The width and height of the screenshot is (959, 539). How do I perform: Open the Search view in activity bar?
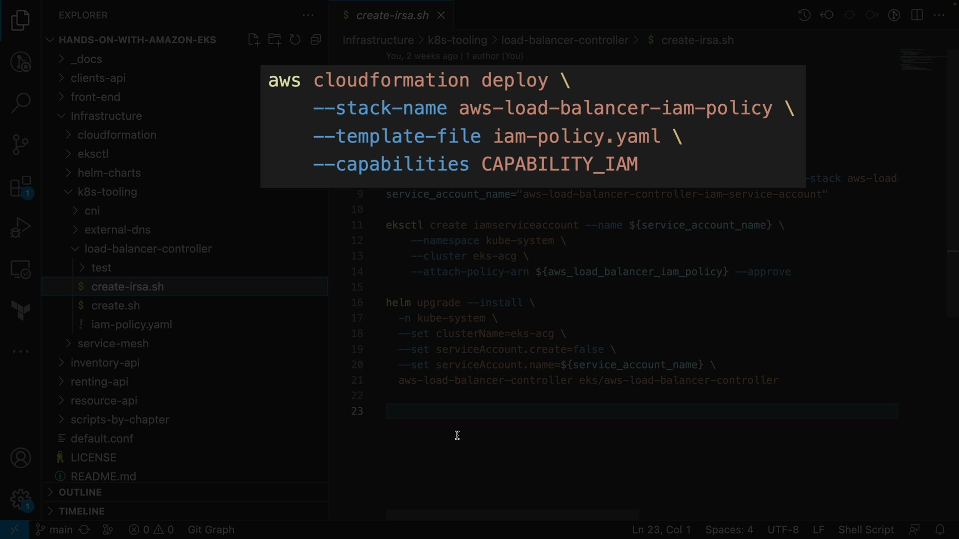pos(20,103)
